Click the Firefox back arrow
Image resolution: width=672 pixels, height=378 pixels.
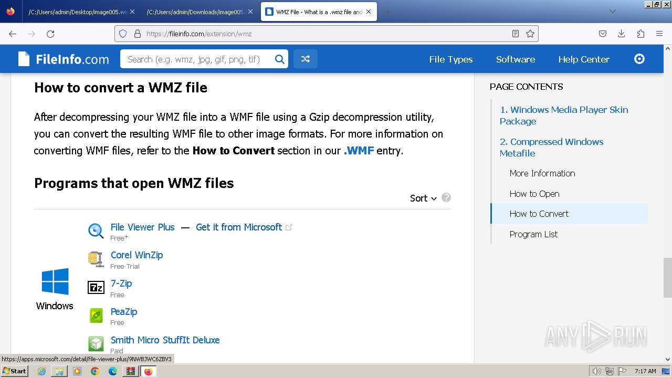[13, 34]
